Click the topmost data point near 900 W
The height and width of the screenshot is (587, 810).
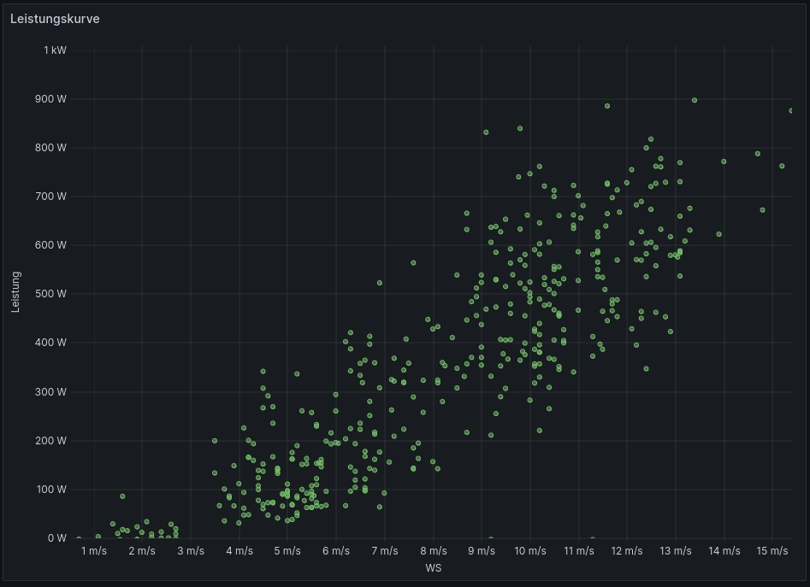[x=695, y=100]
